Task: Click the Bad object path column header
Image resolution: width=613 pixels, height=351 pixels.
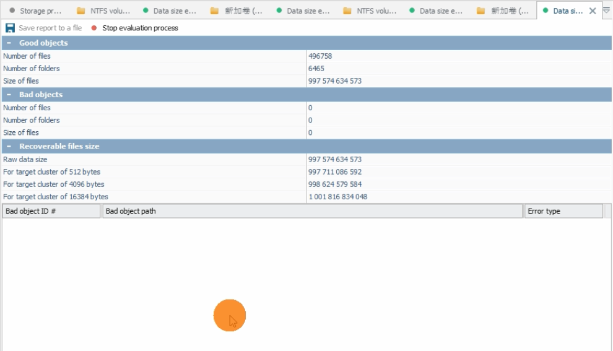Action: point(312,211)
